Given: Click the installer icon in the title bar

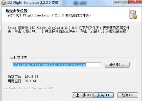Looking at the screenshot, I should coord(4,2).
